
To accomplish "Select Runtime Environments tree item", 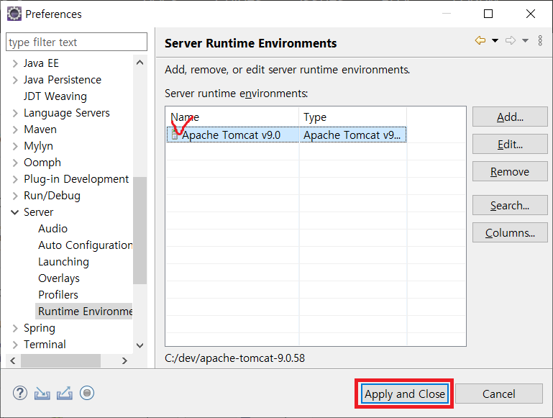I will click(x=84, y=312).
